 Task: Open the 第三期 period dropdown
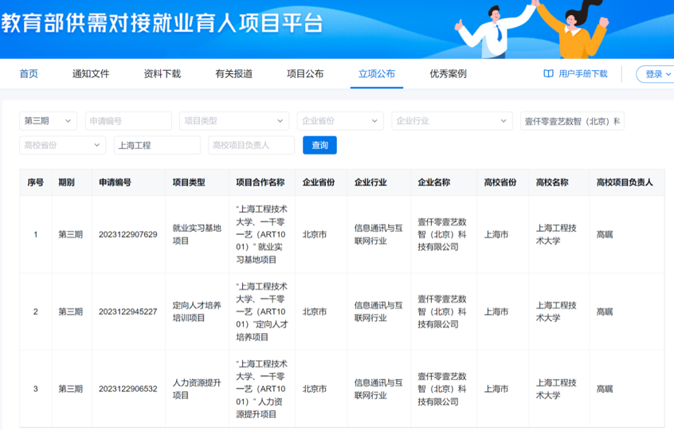pos(48,121)
